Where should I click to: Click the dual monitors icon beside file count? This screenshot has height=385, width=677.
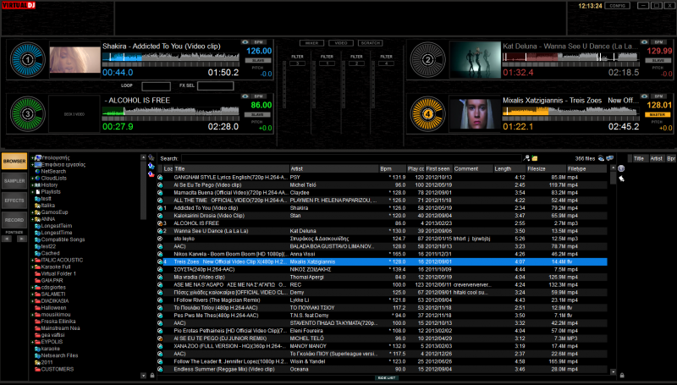pos(609,158)
